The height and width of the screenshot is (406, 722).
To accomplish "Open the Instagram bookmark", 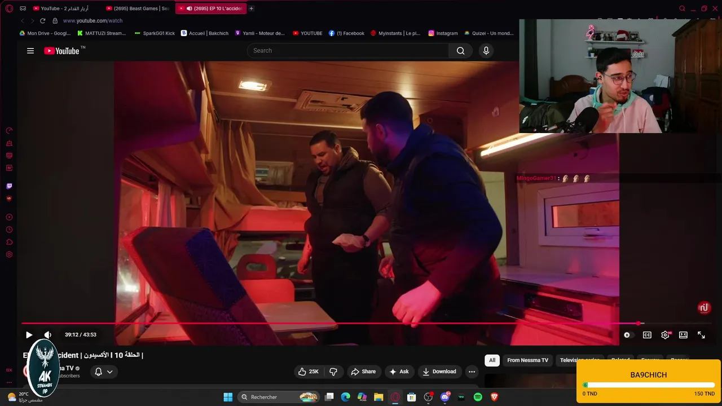I will pyautogui.click(x=443, y=33).
